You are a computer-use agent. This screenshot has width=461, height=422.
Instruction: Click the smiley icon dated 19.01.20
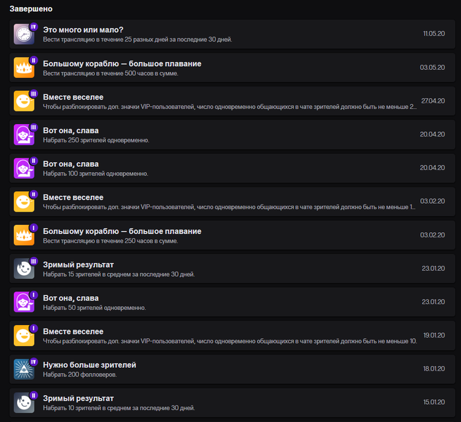point(24,336)
